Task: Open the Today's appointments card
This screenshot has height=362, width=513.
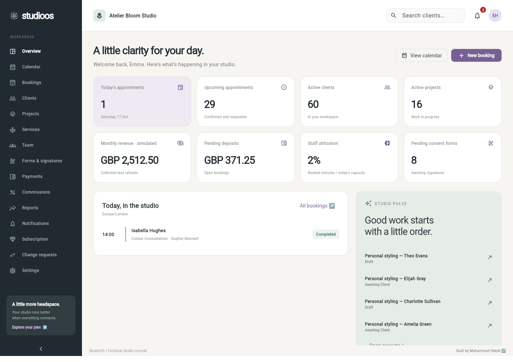Action: pos(142,102)
